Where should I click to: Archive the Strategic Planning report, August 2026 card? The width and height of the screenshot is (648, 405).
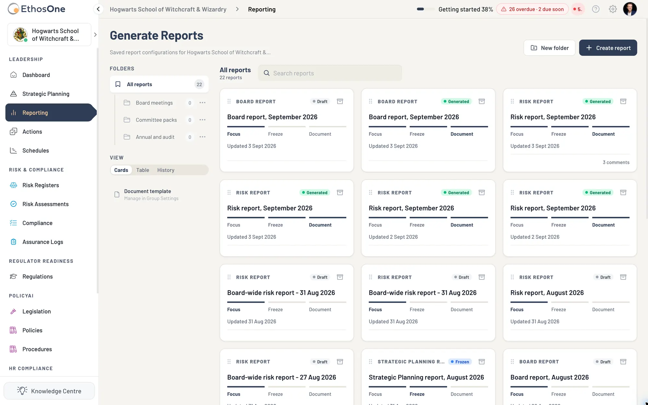coord(482,362)
